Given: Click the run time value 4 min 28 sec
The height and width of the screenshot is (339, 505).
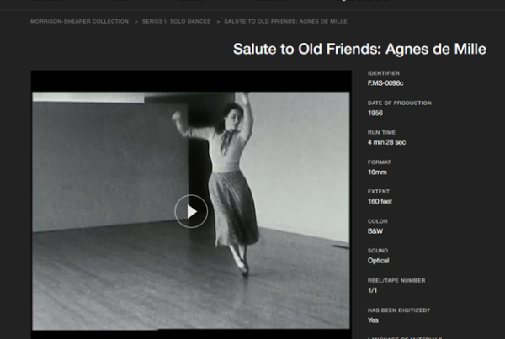Looking at the screenshot, I should pyautogui.click(x=388, y=142).
